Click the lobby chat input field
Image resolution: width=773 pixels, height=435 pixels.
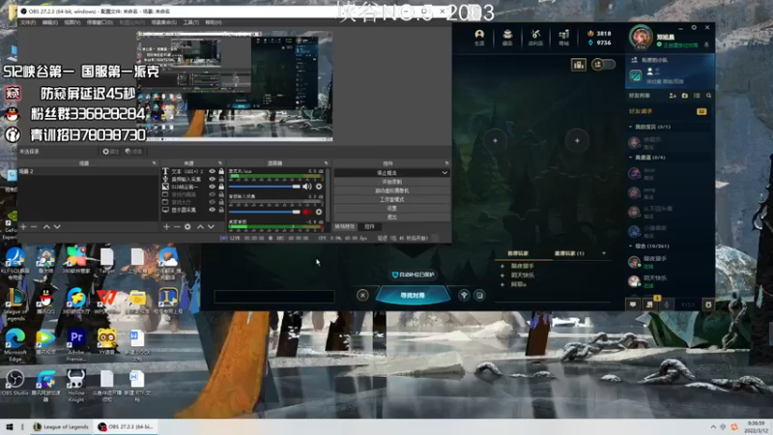[x=274, y=297]
